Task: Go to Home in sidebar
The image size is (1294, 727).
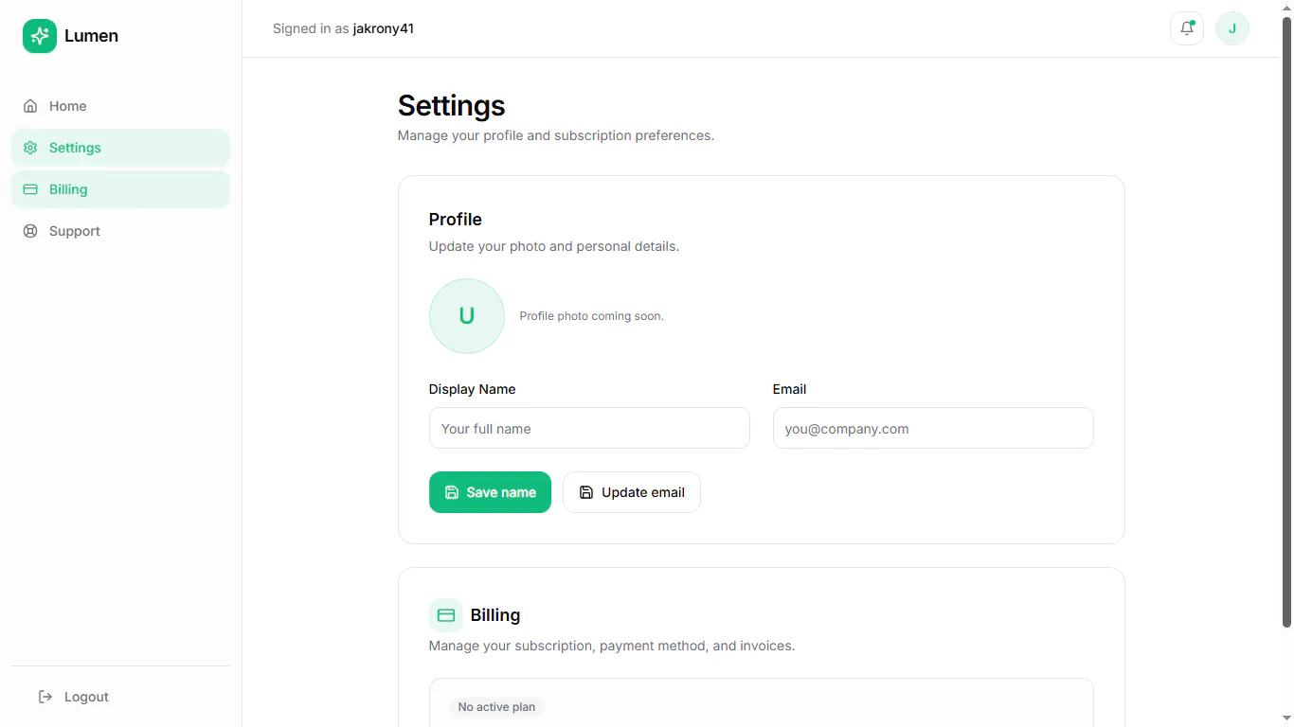Action: click(x=120, y=106)
